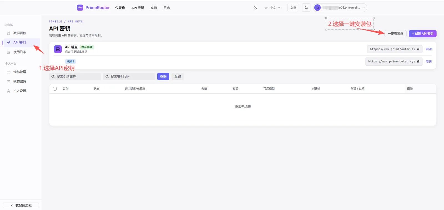Click the 默认路线 green badge
Viewport: 444px width, 210px height.
coord(87,47)
